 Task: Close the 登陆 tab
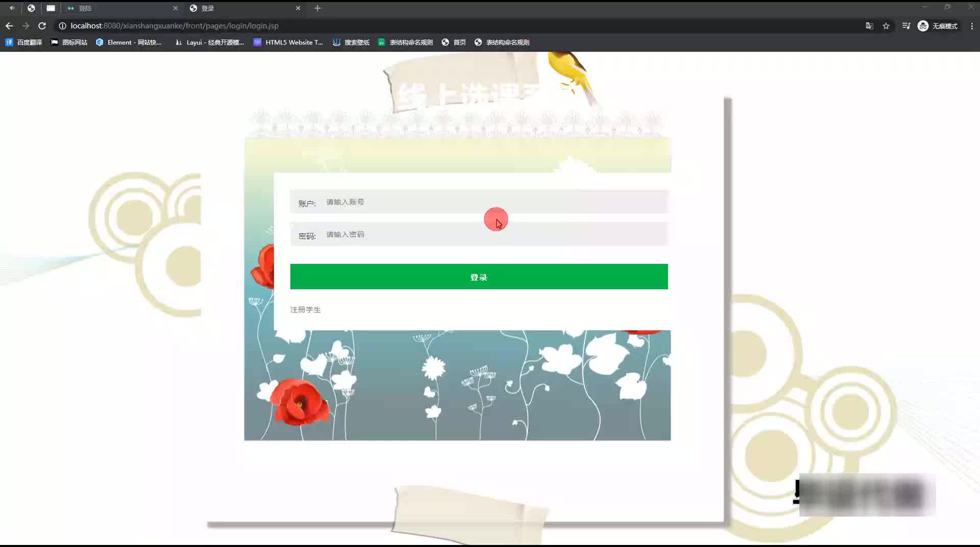coord(175,8)
